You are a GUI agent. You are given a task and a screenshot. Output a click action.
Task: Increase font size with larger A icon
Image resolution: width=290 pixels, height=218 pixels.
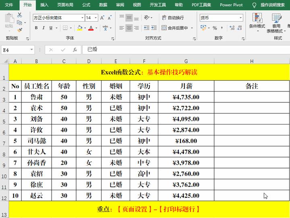102,18
